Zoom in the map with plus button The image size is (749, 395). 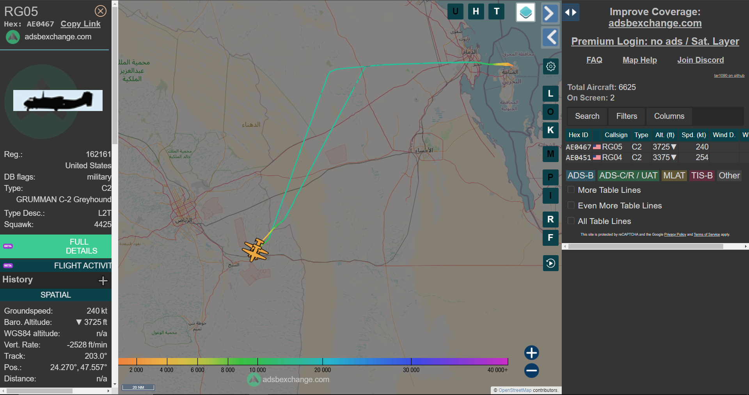(x=531, y=353)
